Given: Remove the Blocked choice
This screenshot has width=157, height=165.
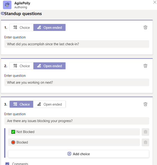Looking at the screenshot, I should [x=145, y=142].
